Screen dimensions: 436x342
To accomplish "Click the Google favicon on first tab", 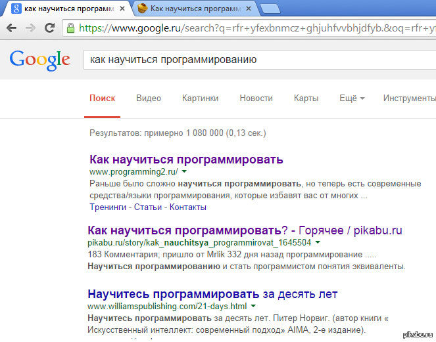I will click(16, 9).
